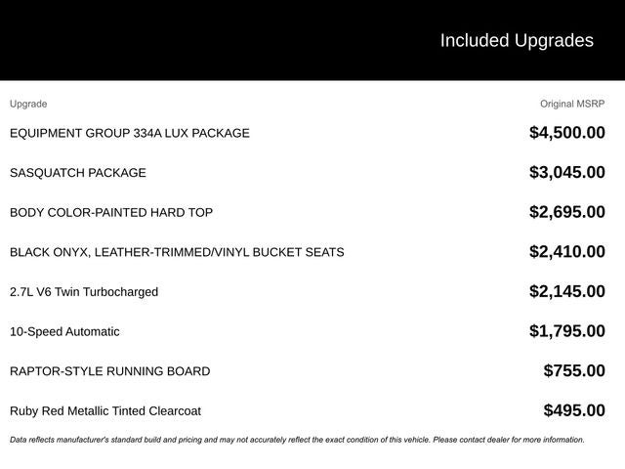Click the $495.00 price
This screenshot has height=469, width=625.
click(x=574, y=411)
